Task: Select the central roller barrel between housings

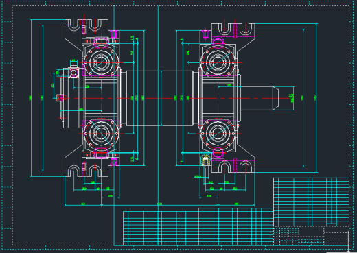Action: (160, 98)
